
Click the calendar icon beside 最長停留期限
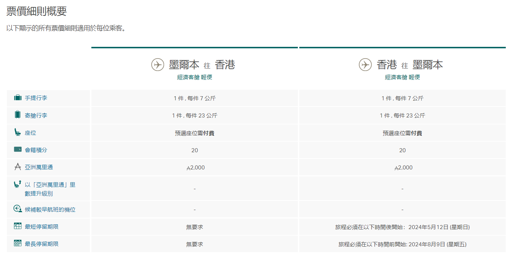18,243
